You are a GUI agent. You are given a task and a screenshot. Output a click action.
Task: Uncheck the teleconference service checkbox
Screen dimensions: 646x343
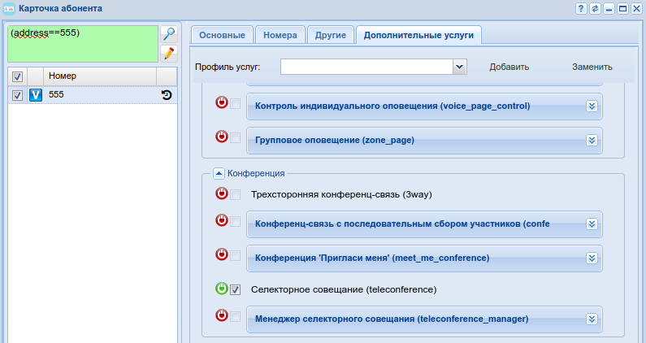click(236, 290)
